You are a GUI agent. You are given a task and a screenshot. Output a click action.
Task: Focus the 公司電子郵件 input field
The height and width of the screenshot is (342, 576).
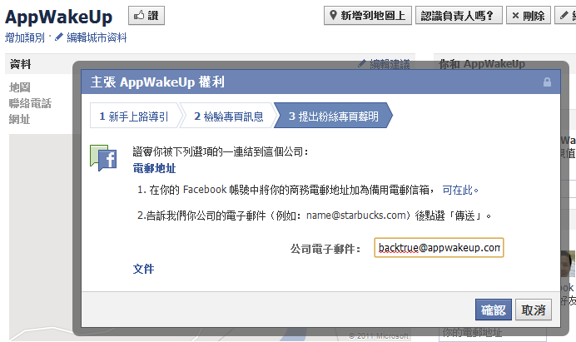pyautogui.click(x=439, y=248)
